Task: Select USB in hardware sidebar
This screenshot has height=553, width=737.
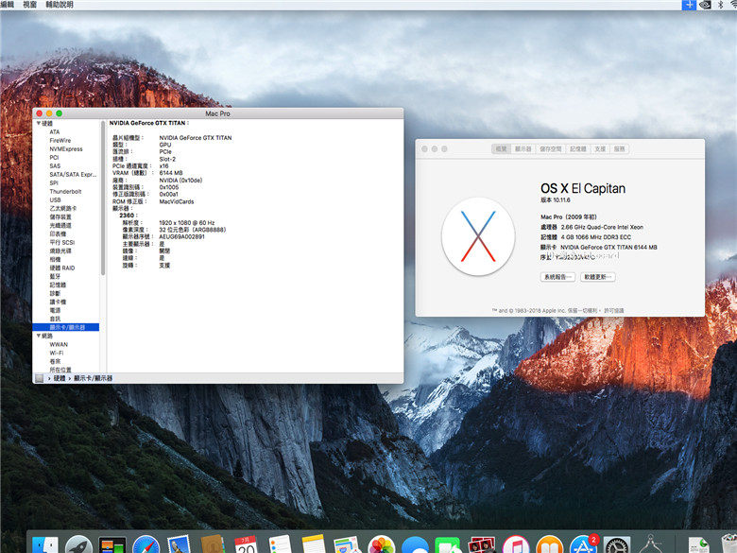Action: coord(55,199)
